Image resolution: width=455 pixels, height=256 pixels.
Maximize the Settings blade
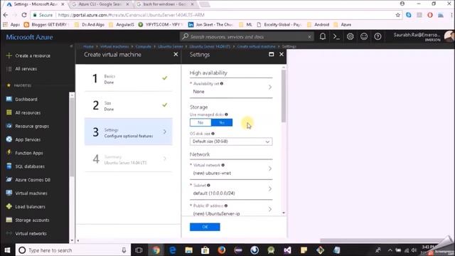(x=272, y=54)
